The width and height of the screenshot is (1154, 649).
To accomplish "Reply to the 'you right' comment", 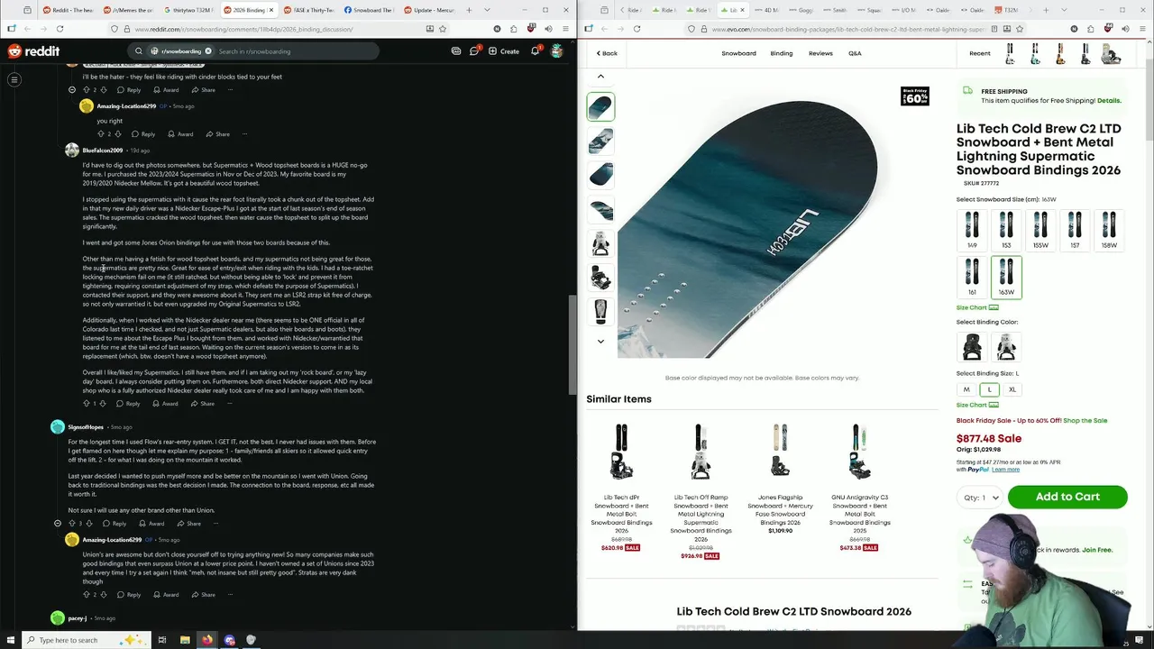I will click(143, 134).
